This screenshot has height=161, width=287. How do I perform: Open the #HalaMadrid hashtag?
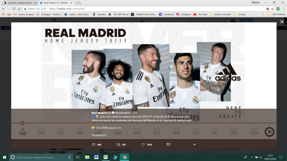(x=99, y=135)
